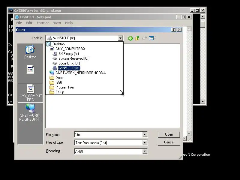Image resolution: width=240 pixels, height=180 pixels.
Task: Click the Create New Folder icon
Action: (144, 38)
